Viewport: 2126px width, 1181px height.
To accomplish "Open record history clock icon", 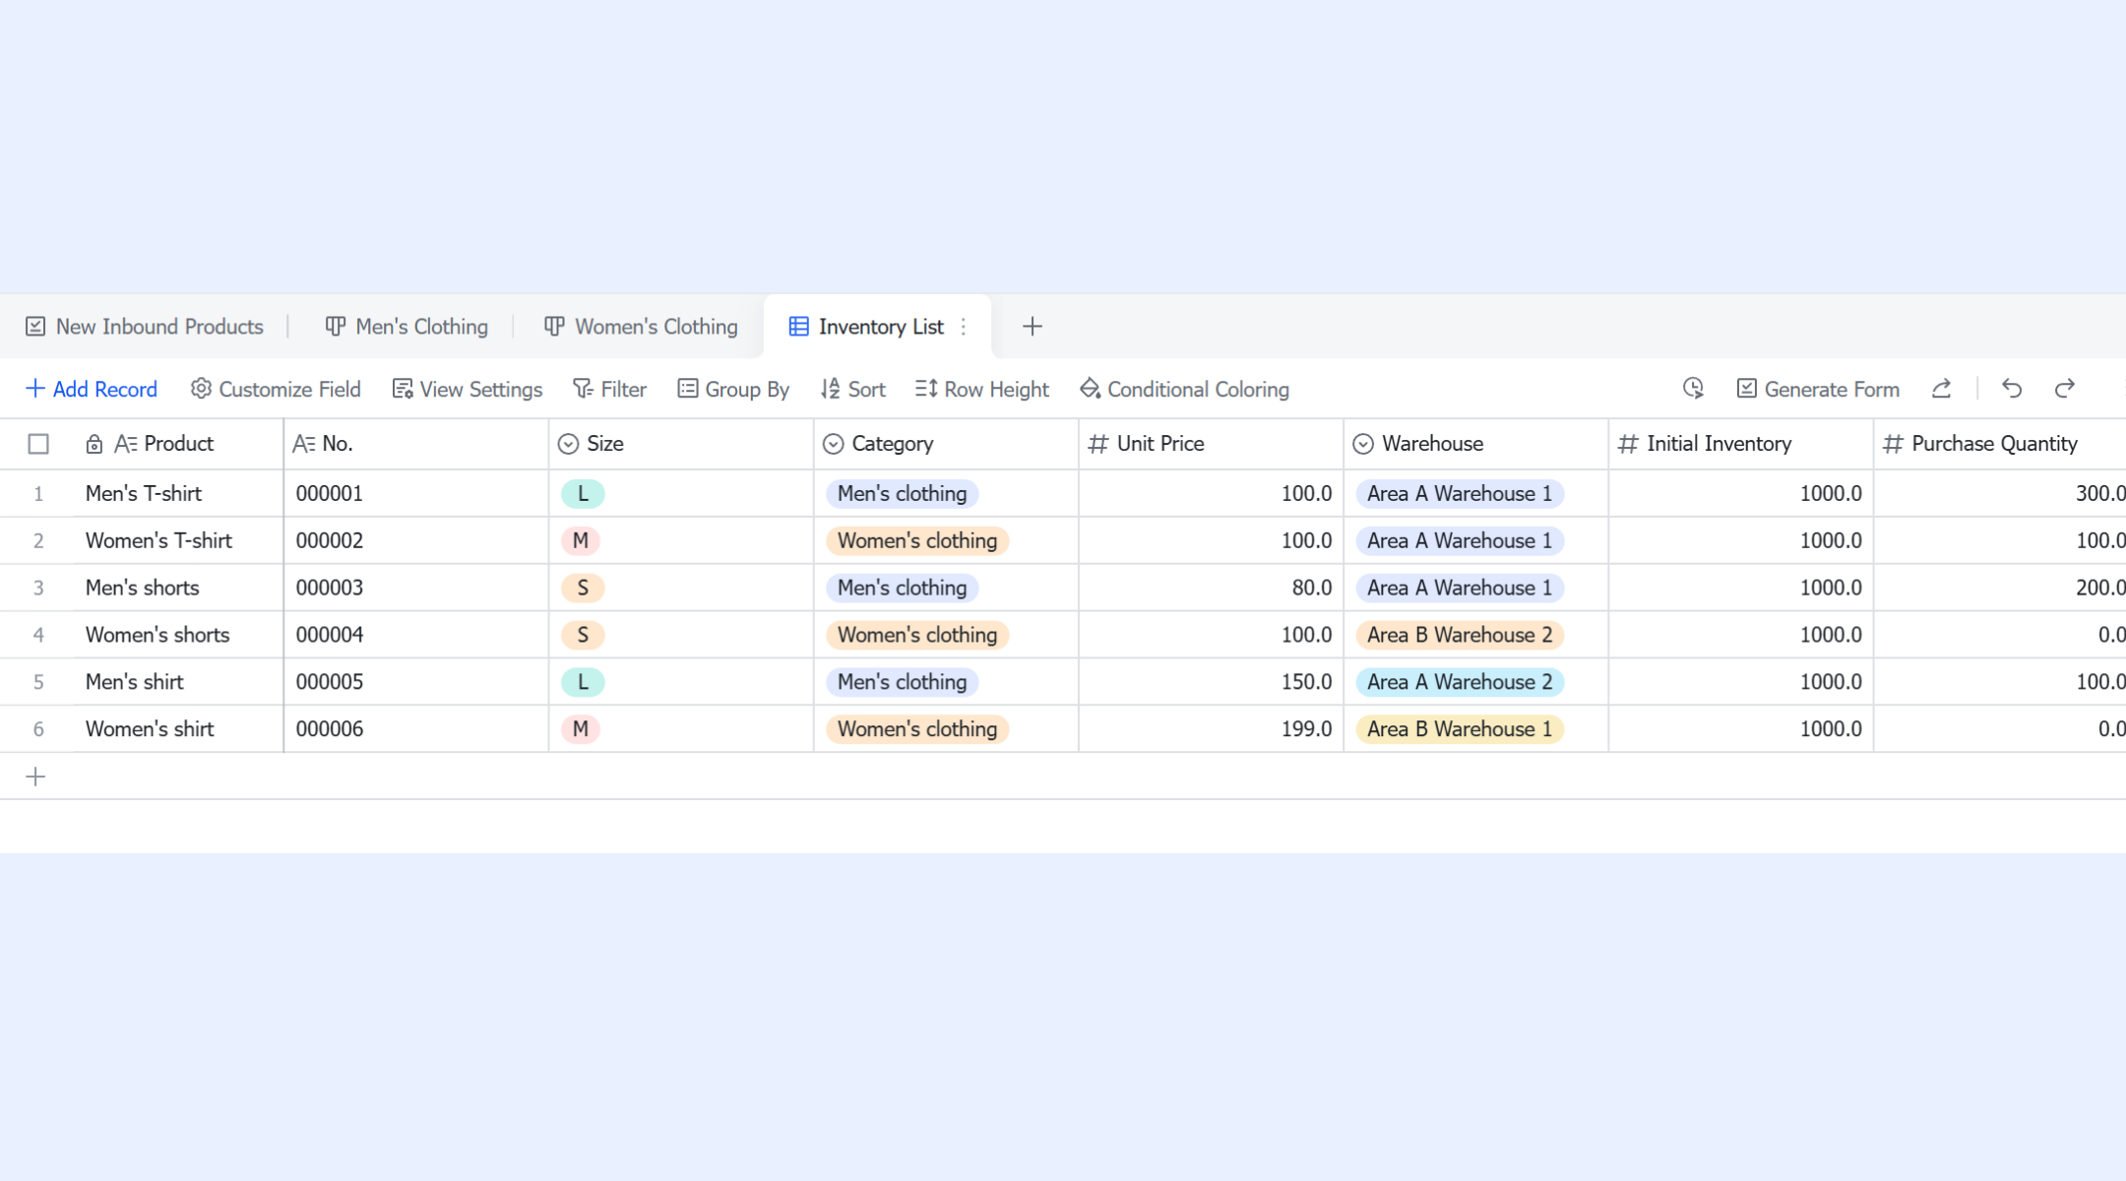I will (x=1693, y=389).
